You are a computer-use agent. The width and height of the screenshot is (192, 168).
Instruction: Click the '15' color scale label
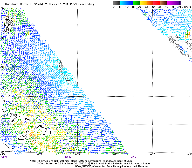(x=133, y=7)
